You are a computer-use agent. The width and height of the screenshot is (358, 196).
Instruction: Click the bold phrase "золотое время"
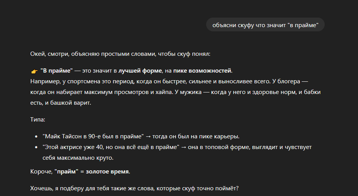(x=107, y=172)
